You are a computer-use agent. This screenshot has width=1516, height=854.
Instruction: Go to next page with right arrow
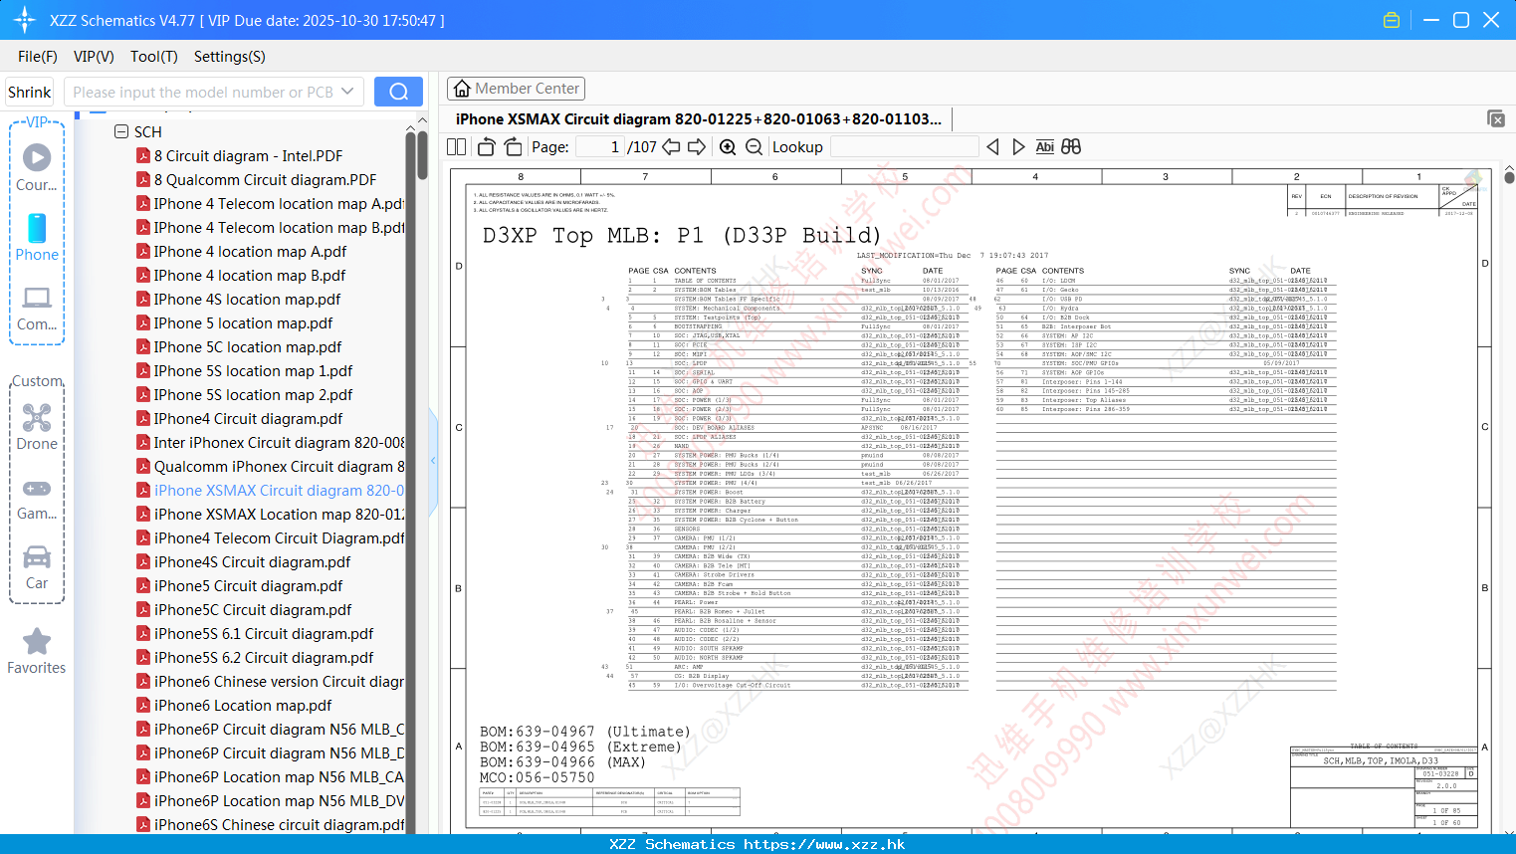[x=697, y=147]
